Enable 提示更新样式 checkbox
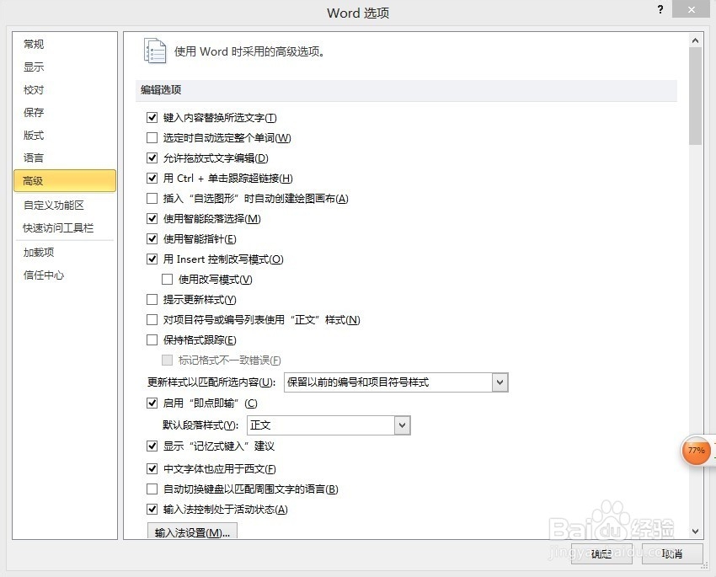Viewport: 716px width, 577px height. tap(152, 300)
